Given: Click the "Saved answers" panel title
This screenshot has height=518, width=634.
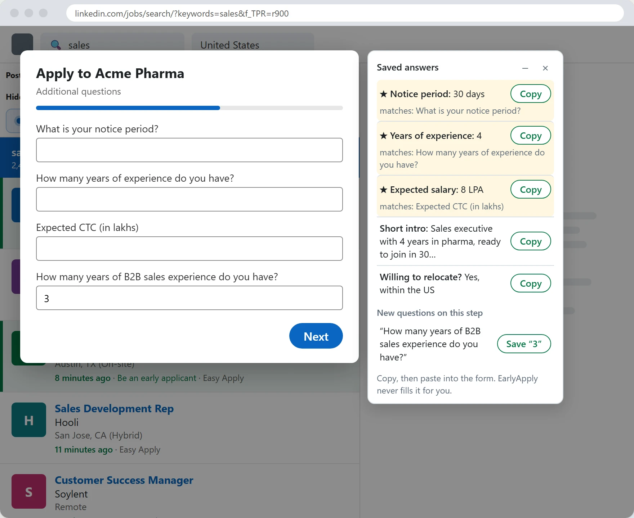Looking at the screenshot, I should 408,68.
